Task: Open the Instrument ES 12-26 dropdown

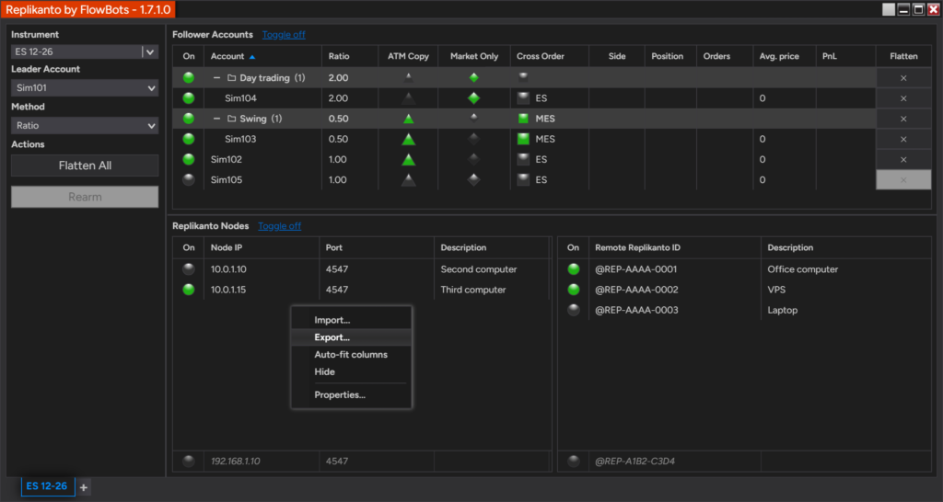Action: coord(150,51)
